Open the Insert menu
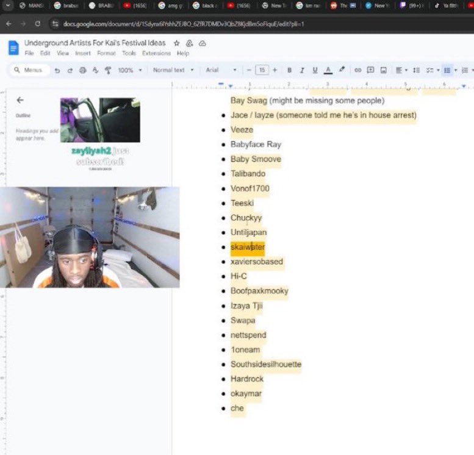Viewport: 474px width, 455px height. [x=83, y=53]
